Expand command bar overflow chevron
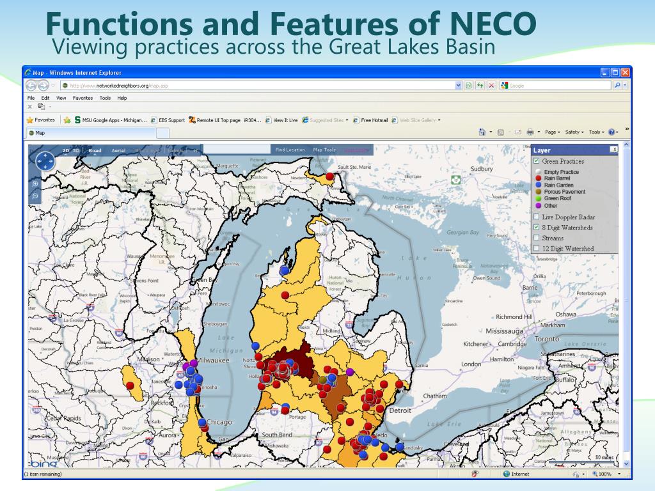This screenshot has height=491, width=655. click(x=627, y=129)
